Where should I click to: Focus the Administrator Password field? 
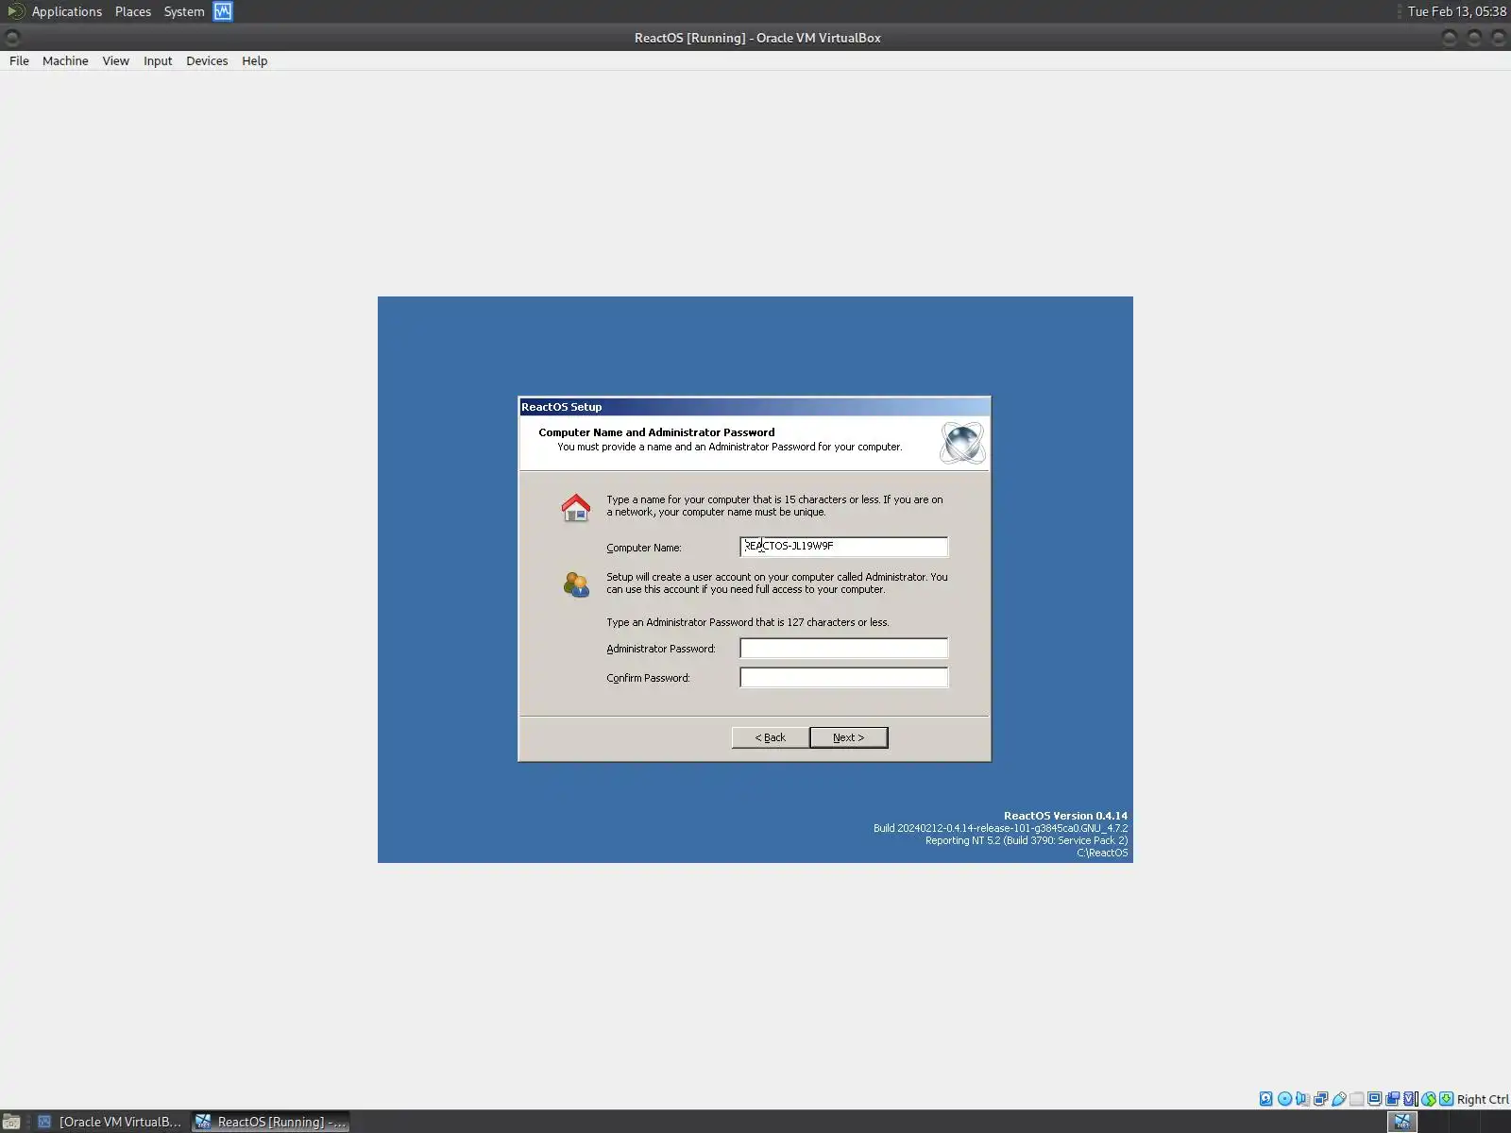click(843, 648)
